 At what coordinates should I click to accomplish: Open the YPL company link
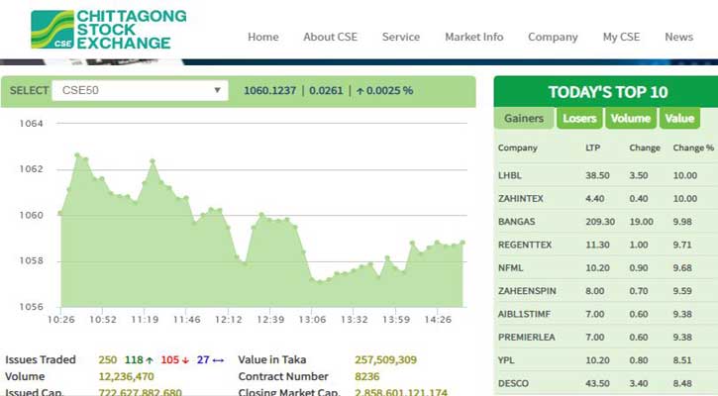point(506,360)
